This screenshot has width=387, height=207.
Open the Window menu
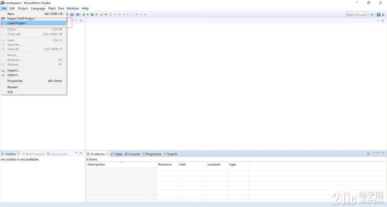tap(72, 8)
